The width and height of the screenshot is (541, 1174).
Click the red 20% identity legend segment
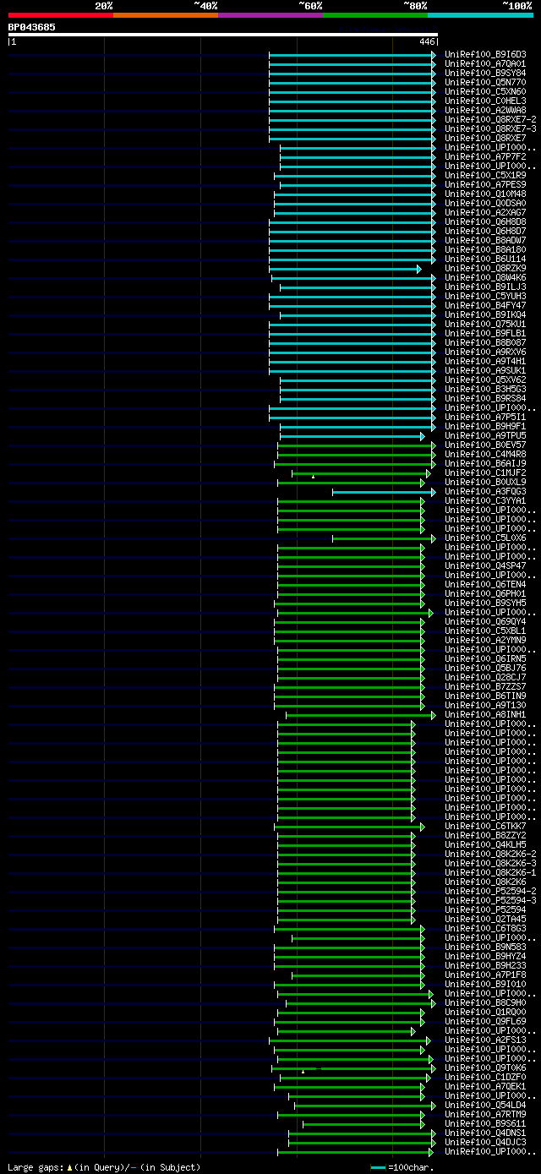tap(61, 14)
